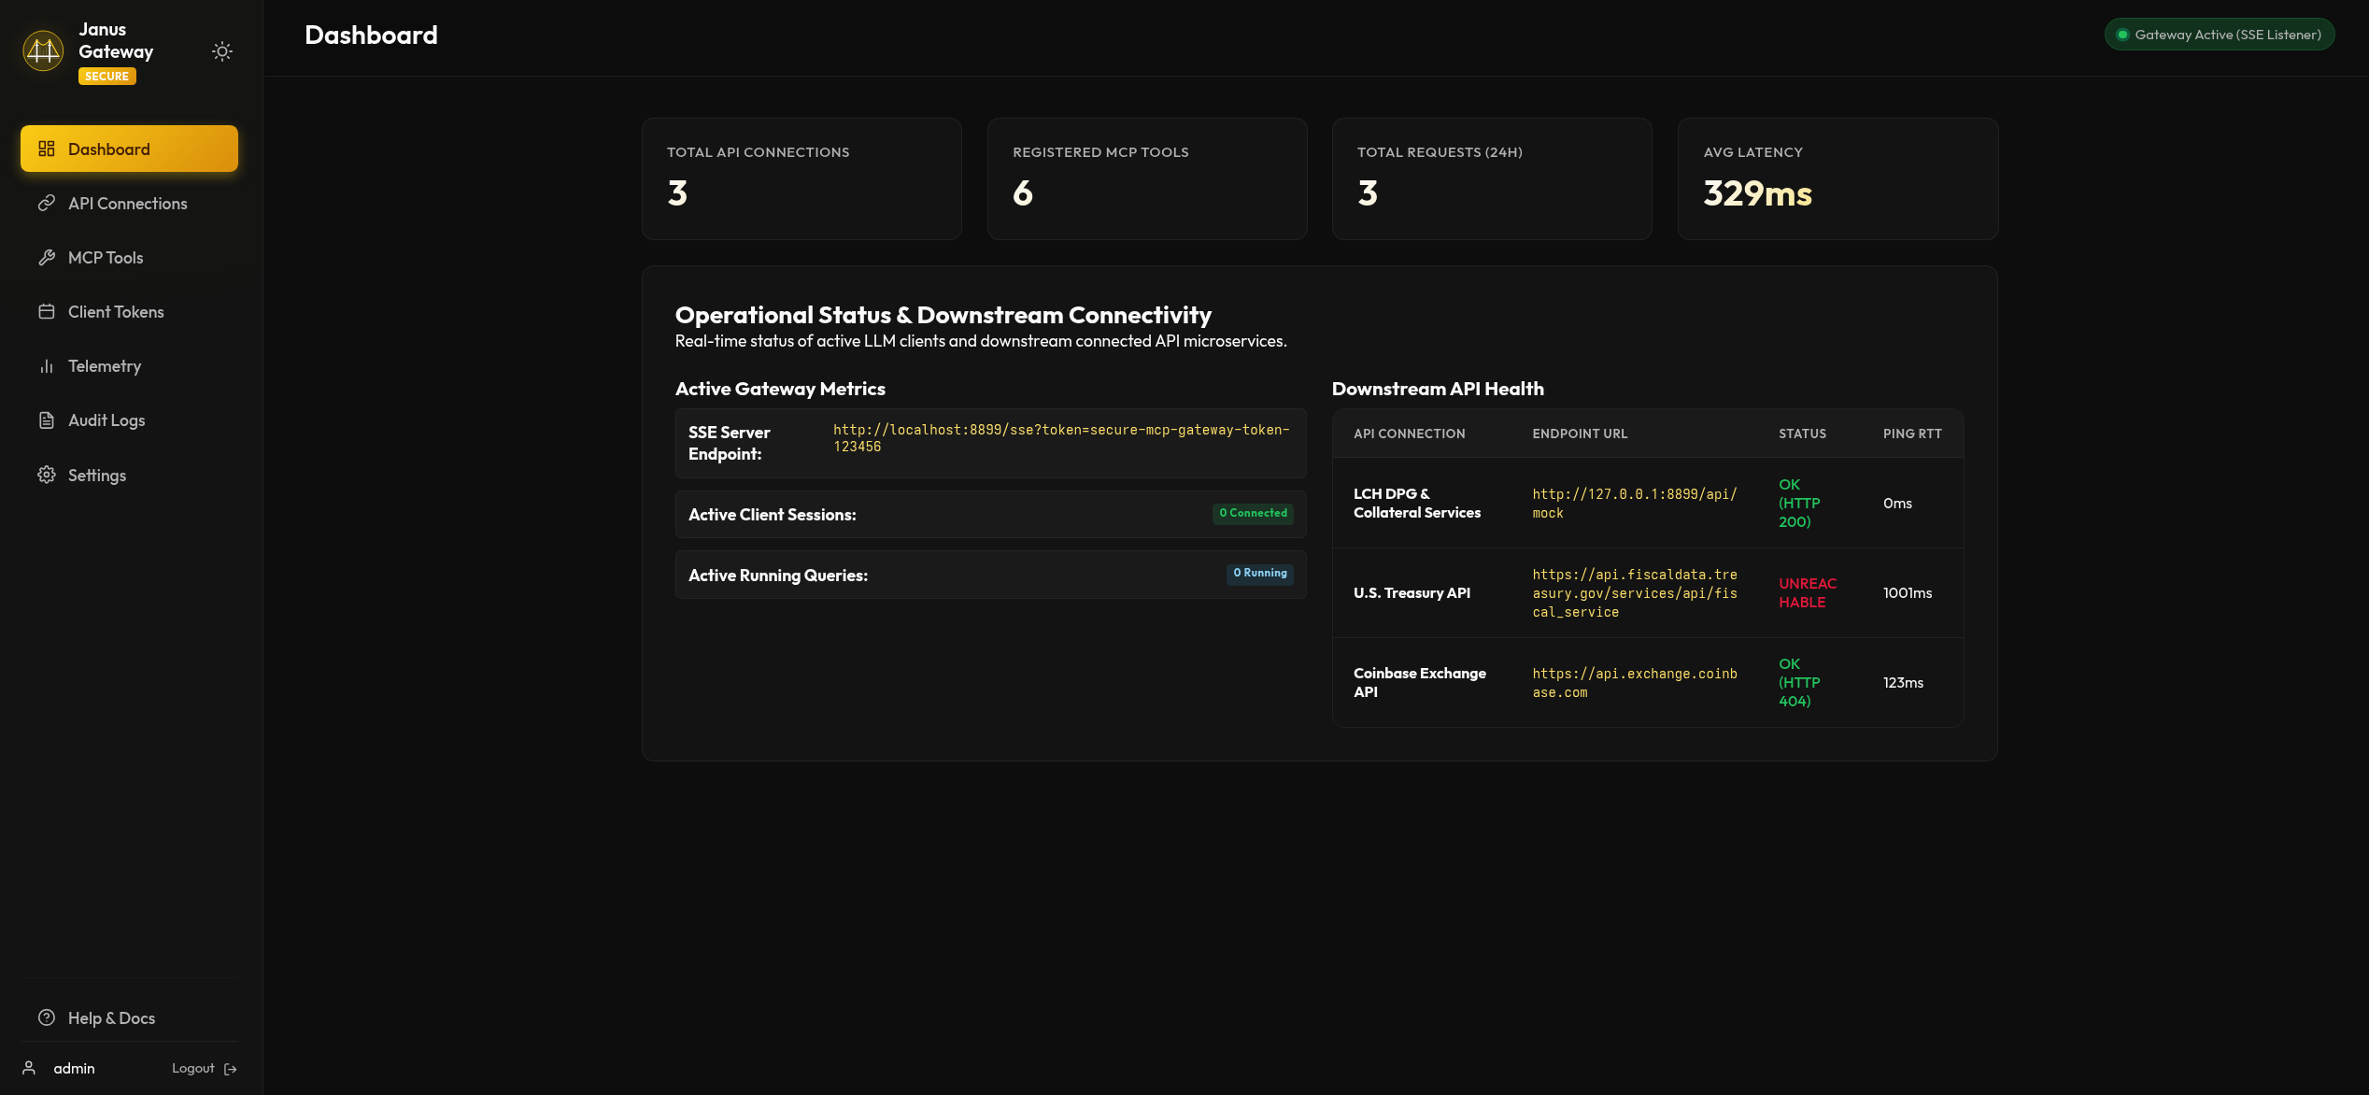Click the SSE Server Endpoint URL
Viewport: 2369px width, 1095px height.
(1061, 438)
